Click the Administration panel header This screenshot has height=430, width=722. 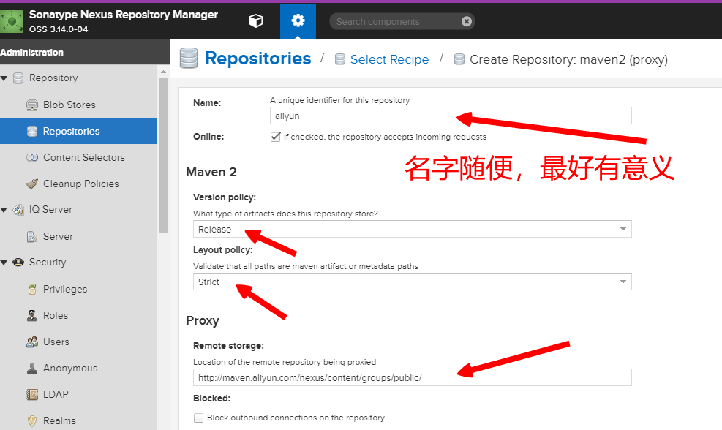coord(85,52)
